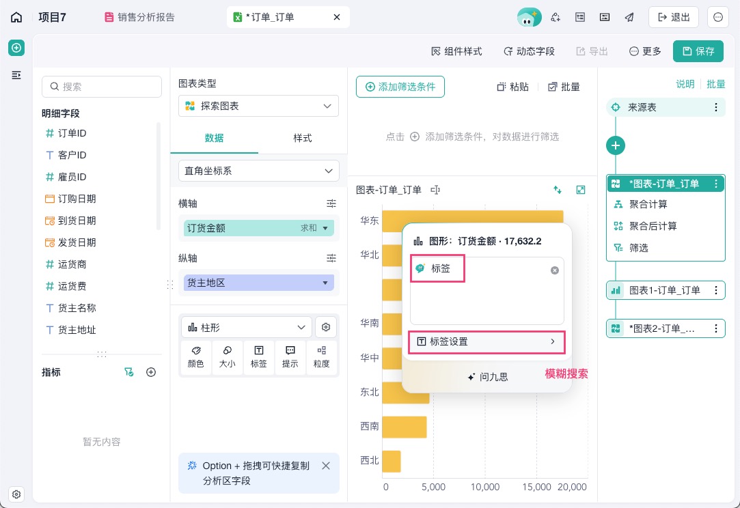This screenshot has width=740, height=508.
Task: Click the 提示 (tooltip) mark button
Action: pos(290,357)
